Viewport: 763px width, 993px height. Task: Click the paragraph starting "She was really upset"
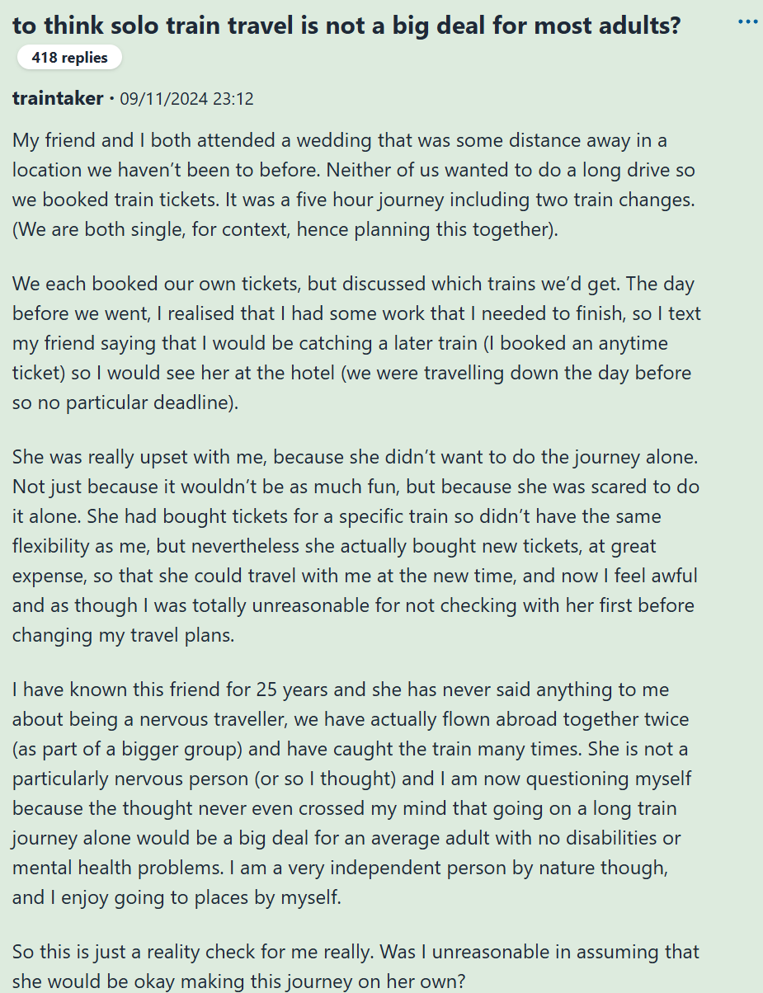355,546
